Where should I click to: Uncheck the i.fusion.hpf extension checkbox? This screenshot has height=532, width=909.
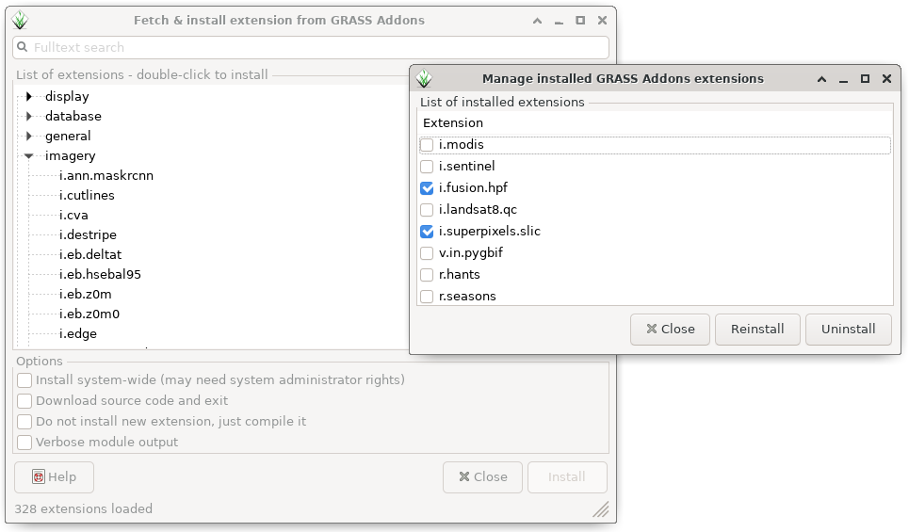point(427,188)
